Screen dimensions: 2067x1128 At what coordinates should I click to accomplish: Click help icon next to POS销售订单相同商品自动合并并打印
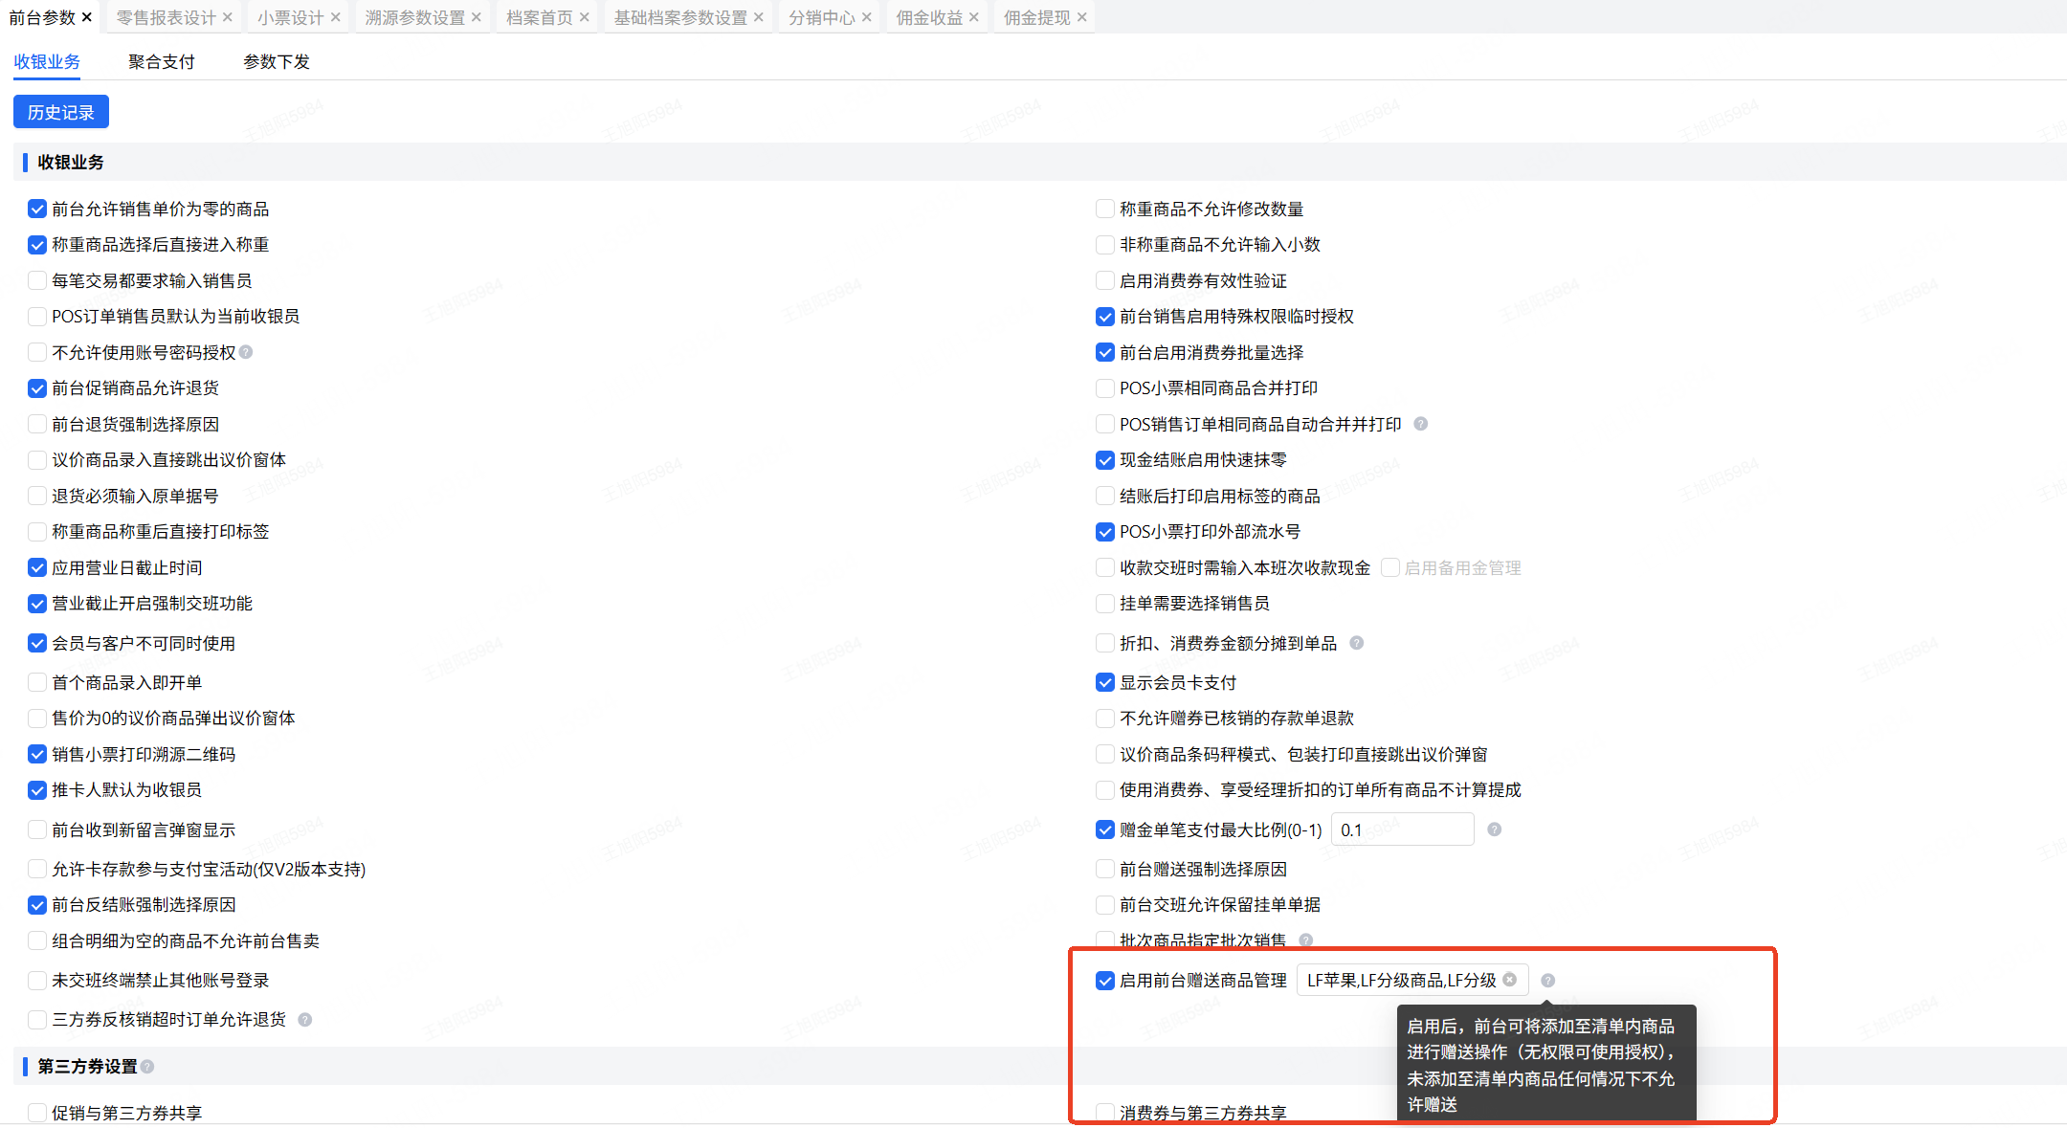[x=1421, y=424]
